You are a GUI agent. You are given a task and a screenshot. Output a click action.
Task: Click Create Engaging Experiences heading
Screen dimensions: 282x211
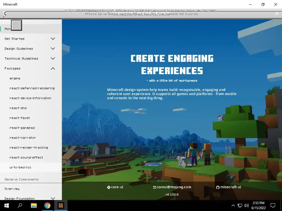click(172, 64)
